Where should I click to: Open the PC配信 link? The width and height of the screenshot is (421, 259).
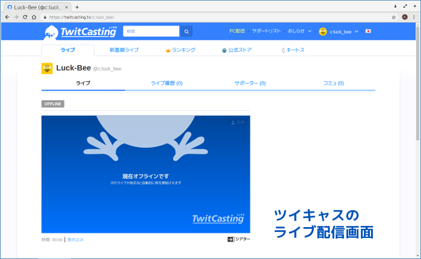click(237, 31)
